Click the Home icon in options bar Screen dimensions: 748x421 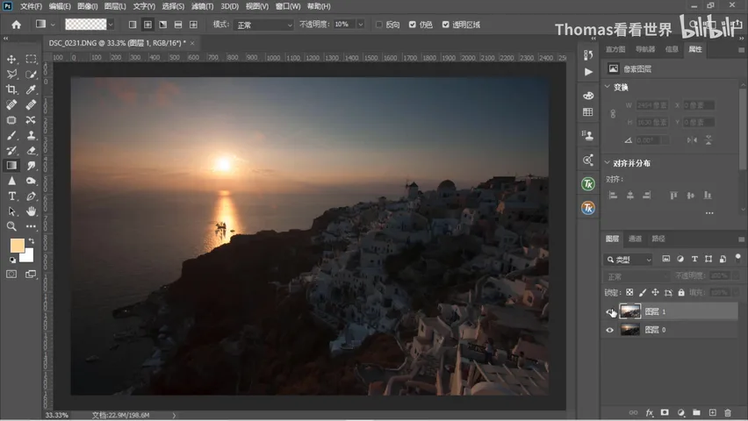tap(16, 25)
